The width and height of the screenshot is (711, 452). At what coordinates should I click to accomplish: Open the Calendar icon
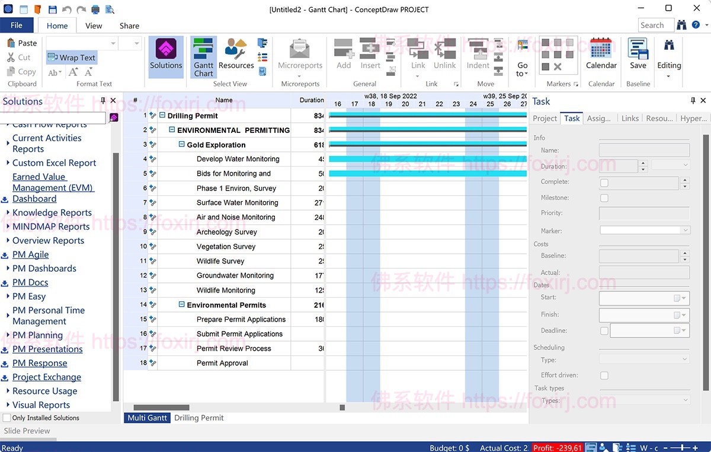pos(601,56)
